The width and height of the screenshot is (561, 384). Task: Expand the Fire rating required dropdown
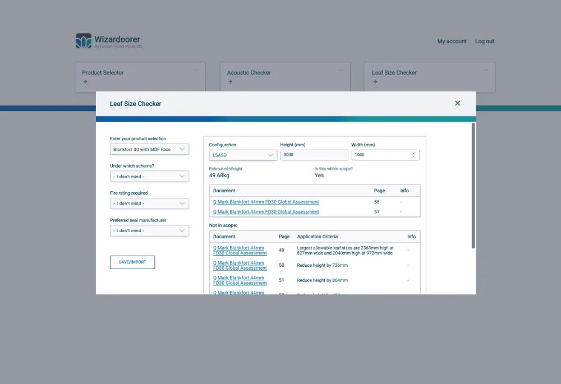pos(150,203)
